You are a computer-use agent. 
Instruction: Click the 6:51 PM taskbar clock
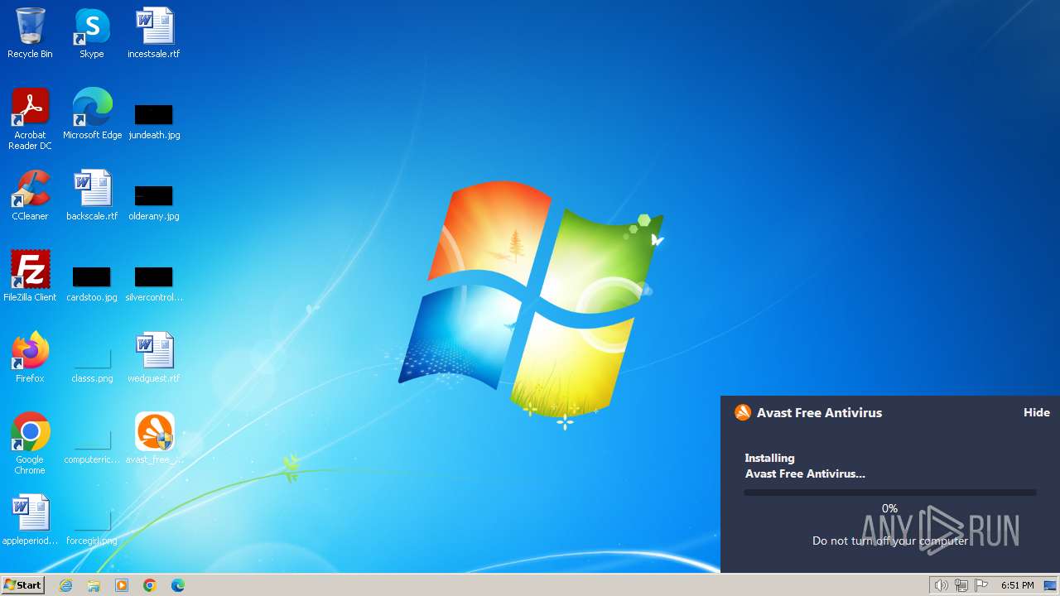pos(1017,585)
